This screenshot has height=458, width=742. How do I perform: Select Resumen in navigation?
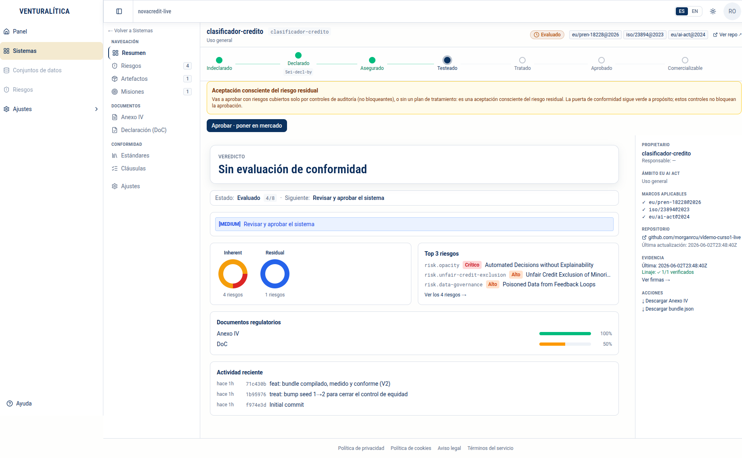click(x=151, y=53)
